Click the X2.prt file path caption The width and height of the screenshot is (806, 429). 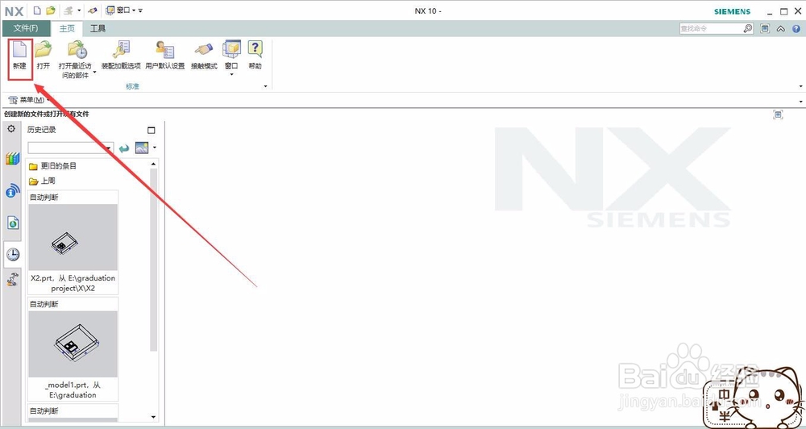(73, 283)
